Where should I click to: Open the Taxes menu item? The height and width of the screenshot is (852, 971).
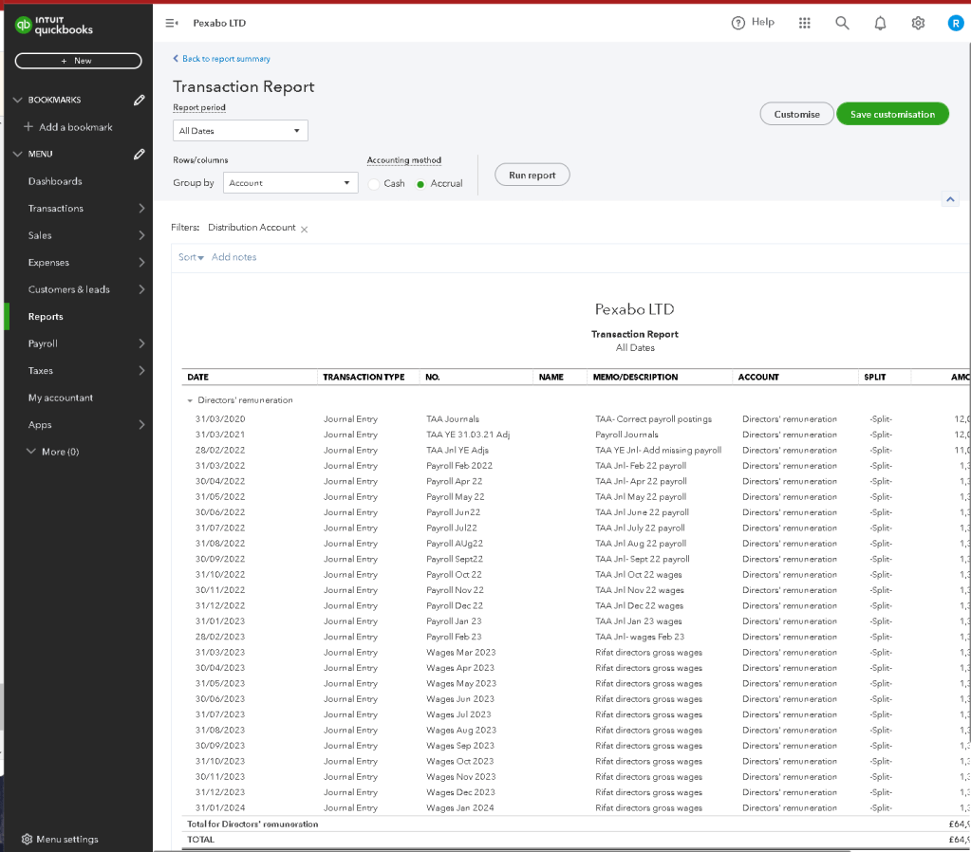point(40,370)
